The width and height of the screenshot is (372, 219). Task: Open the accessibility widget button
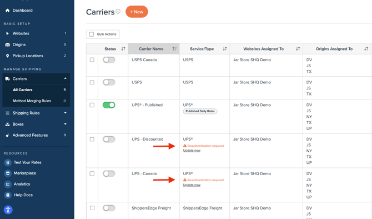pos(8,210)
